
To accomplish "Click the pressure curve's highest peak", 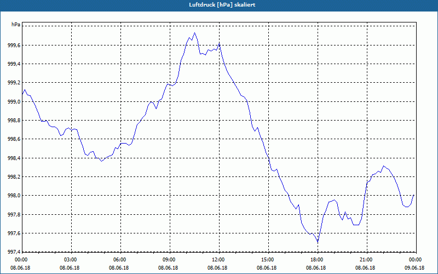I will pyautogui.click(x=195, y=33).
